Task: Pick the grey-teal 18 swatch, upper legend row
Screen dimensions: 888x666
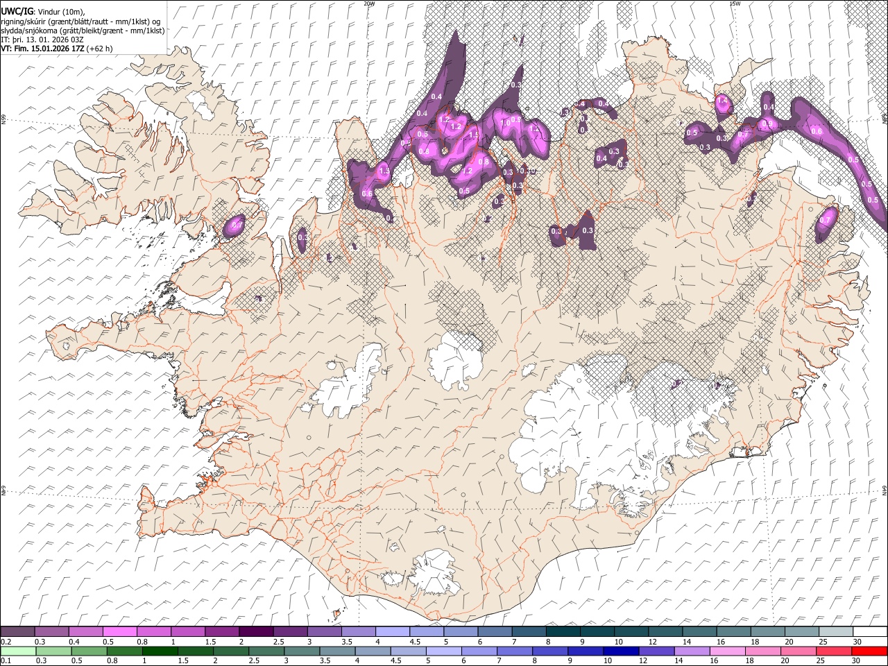Action: (x=767, y=632)
